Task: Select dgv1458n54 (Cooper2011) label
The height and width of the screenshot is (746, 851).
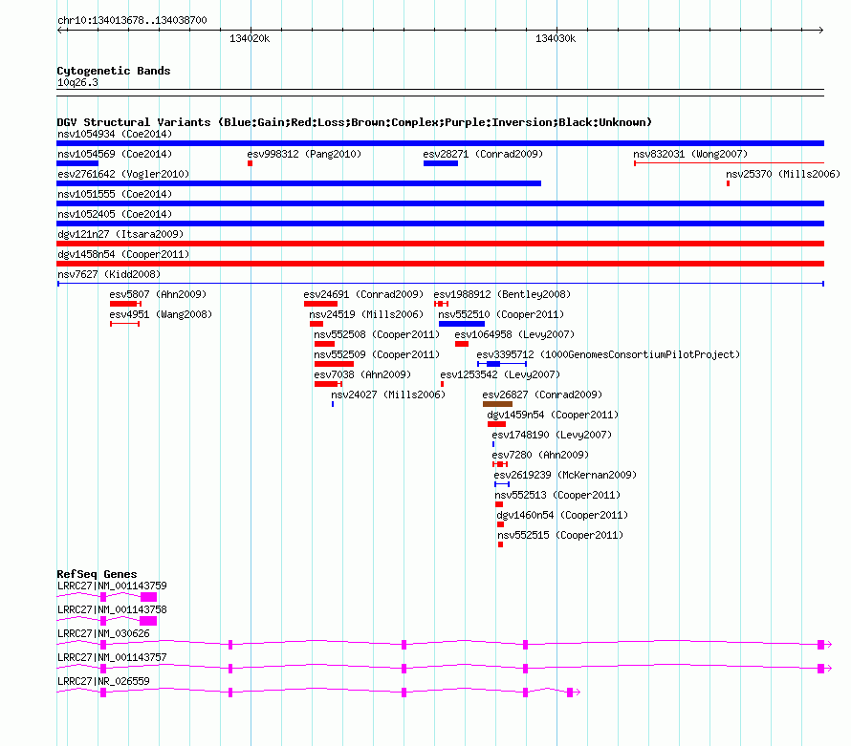Action: coord(123,254)
